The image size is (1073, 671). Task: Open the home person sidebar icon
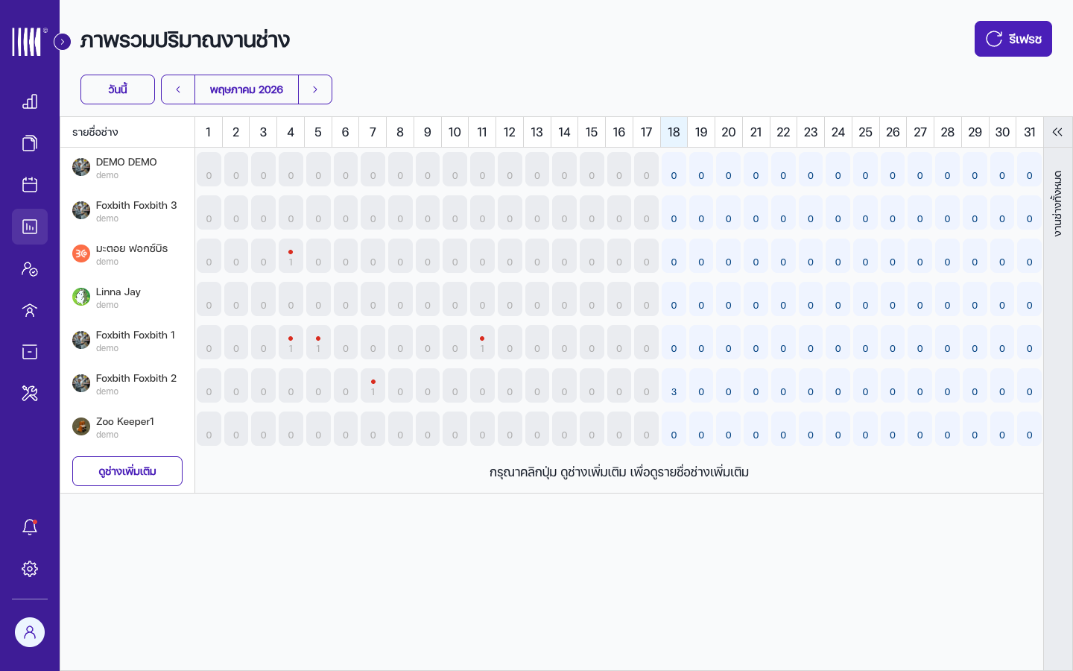click(30, 310)
